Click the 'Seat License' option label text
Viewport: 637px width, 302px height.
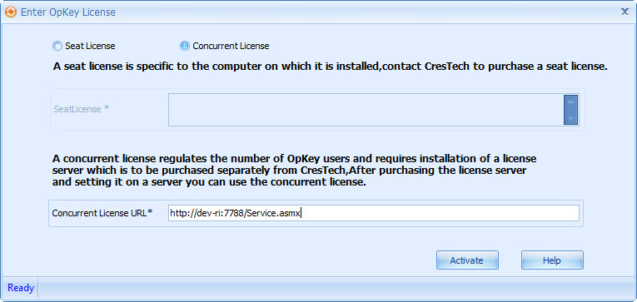click(x=90, y=47)
